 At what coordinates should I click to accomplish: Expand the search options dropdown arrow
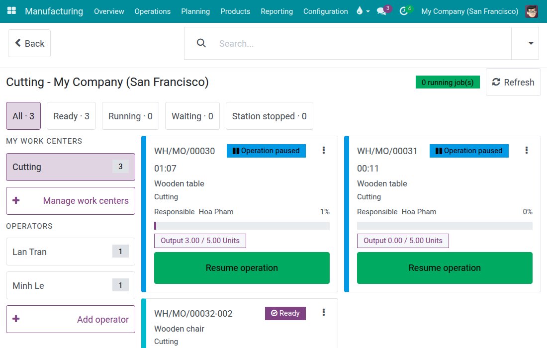click(531, 43)
